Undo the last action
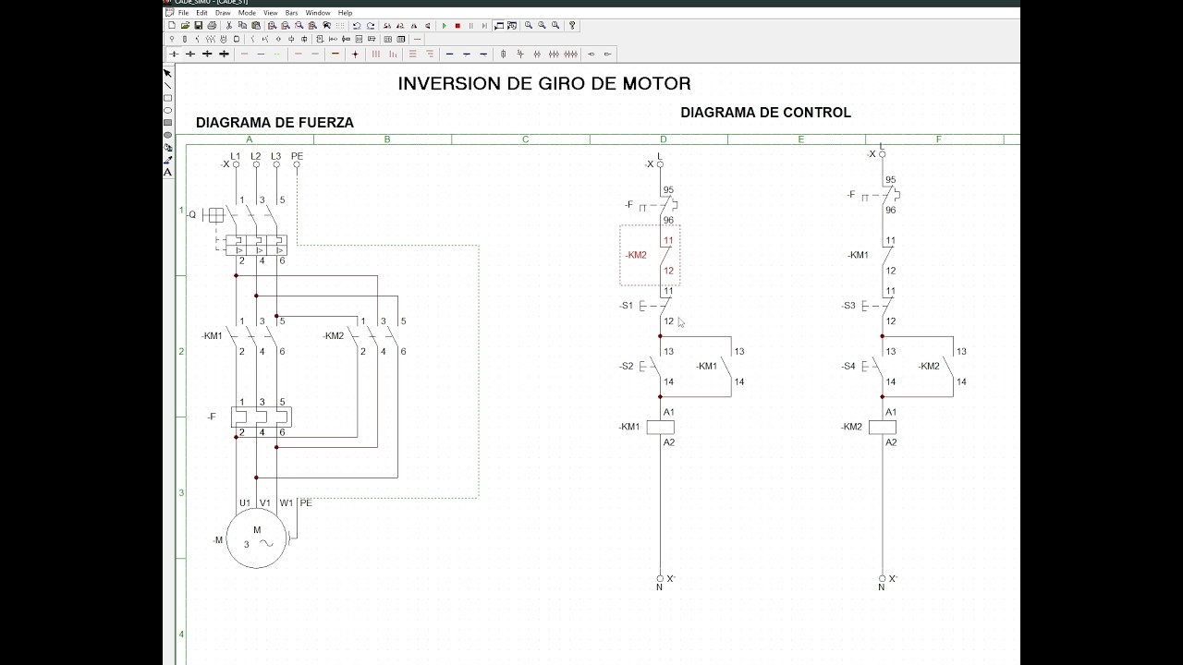This screenshot has width=1183, height=665. coord(357,26)
